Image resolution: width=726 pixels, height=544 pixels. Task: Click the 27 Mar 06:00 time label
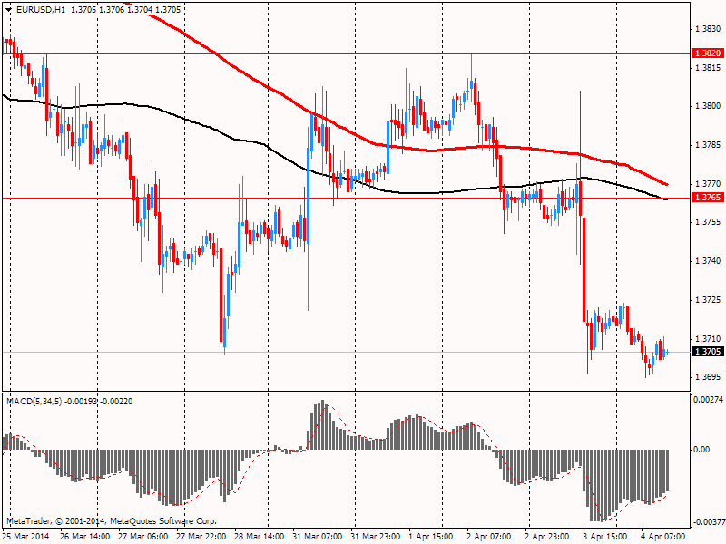point(143,537)
